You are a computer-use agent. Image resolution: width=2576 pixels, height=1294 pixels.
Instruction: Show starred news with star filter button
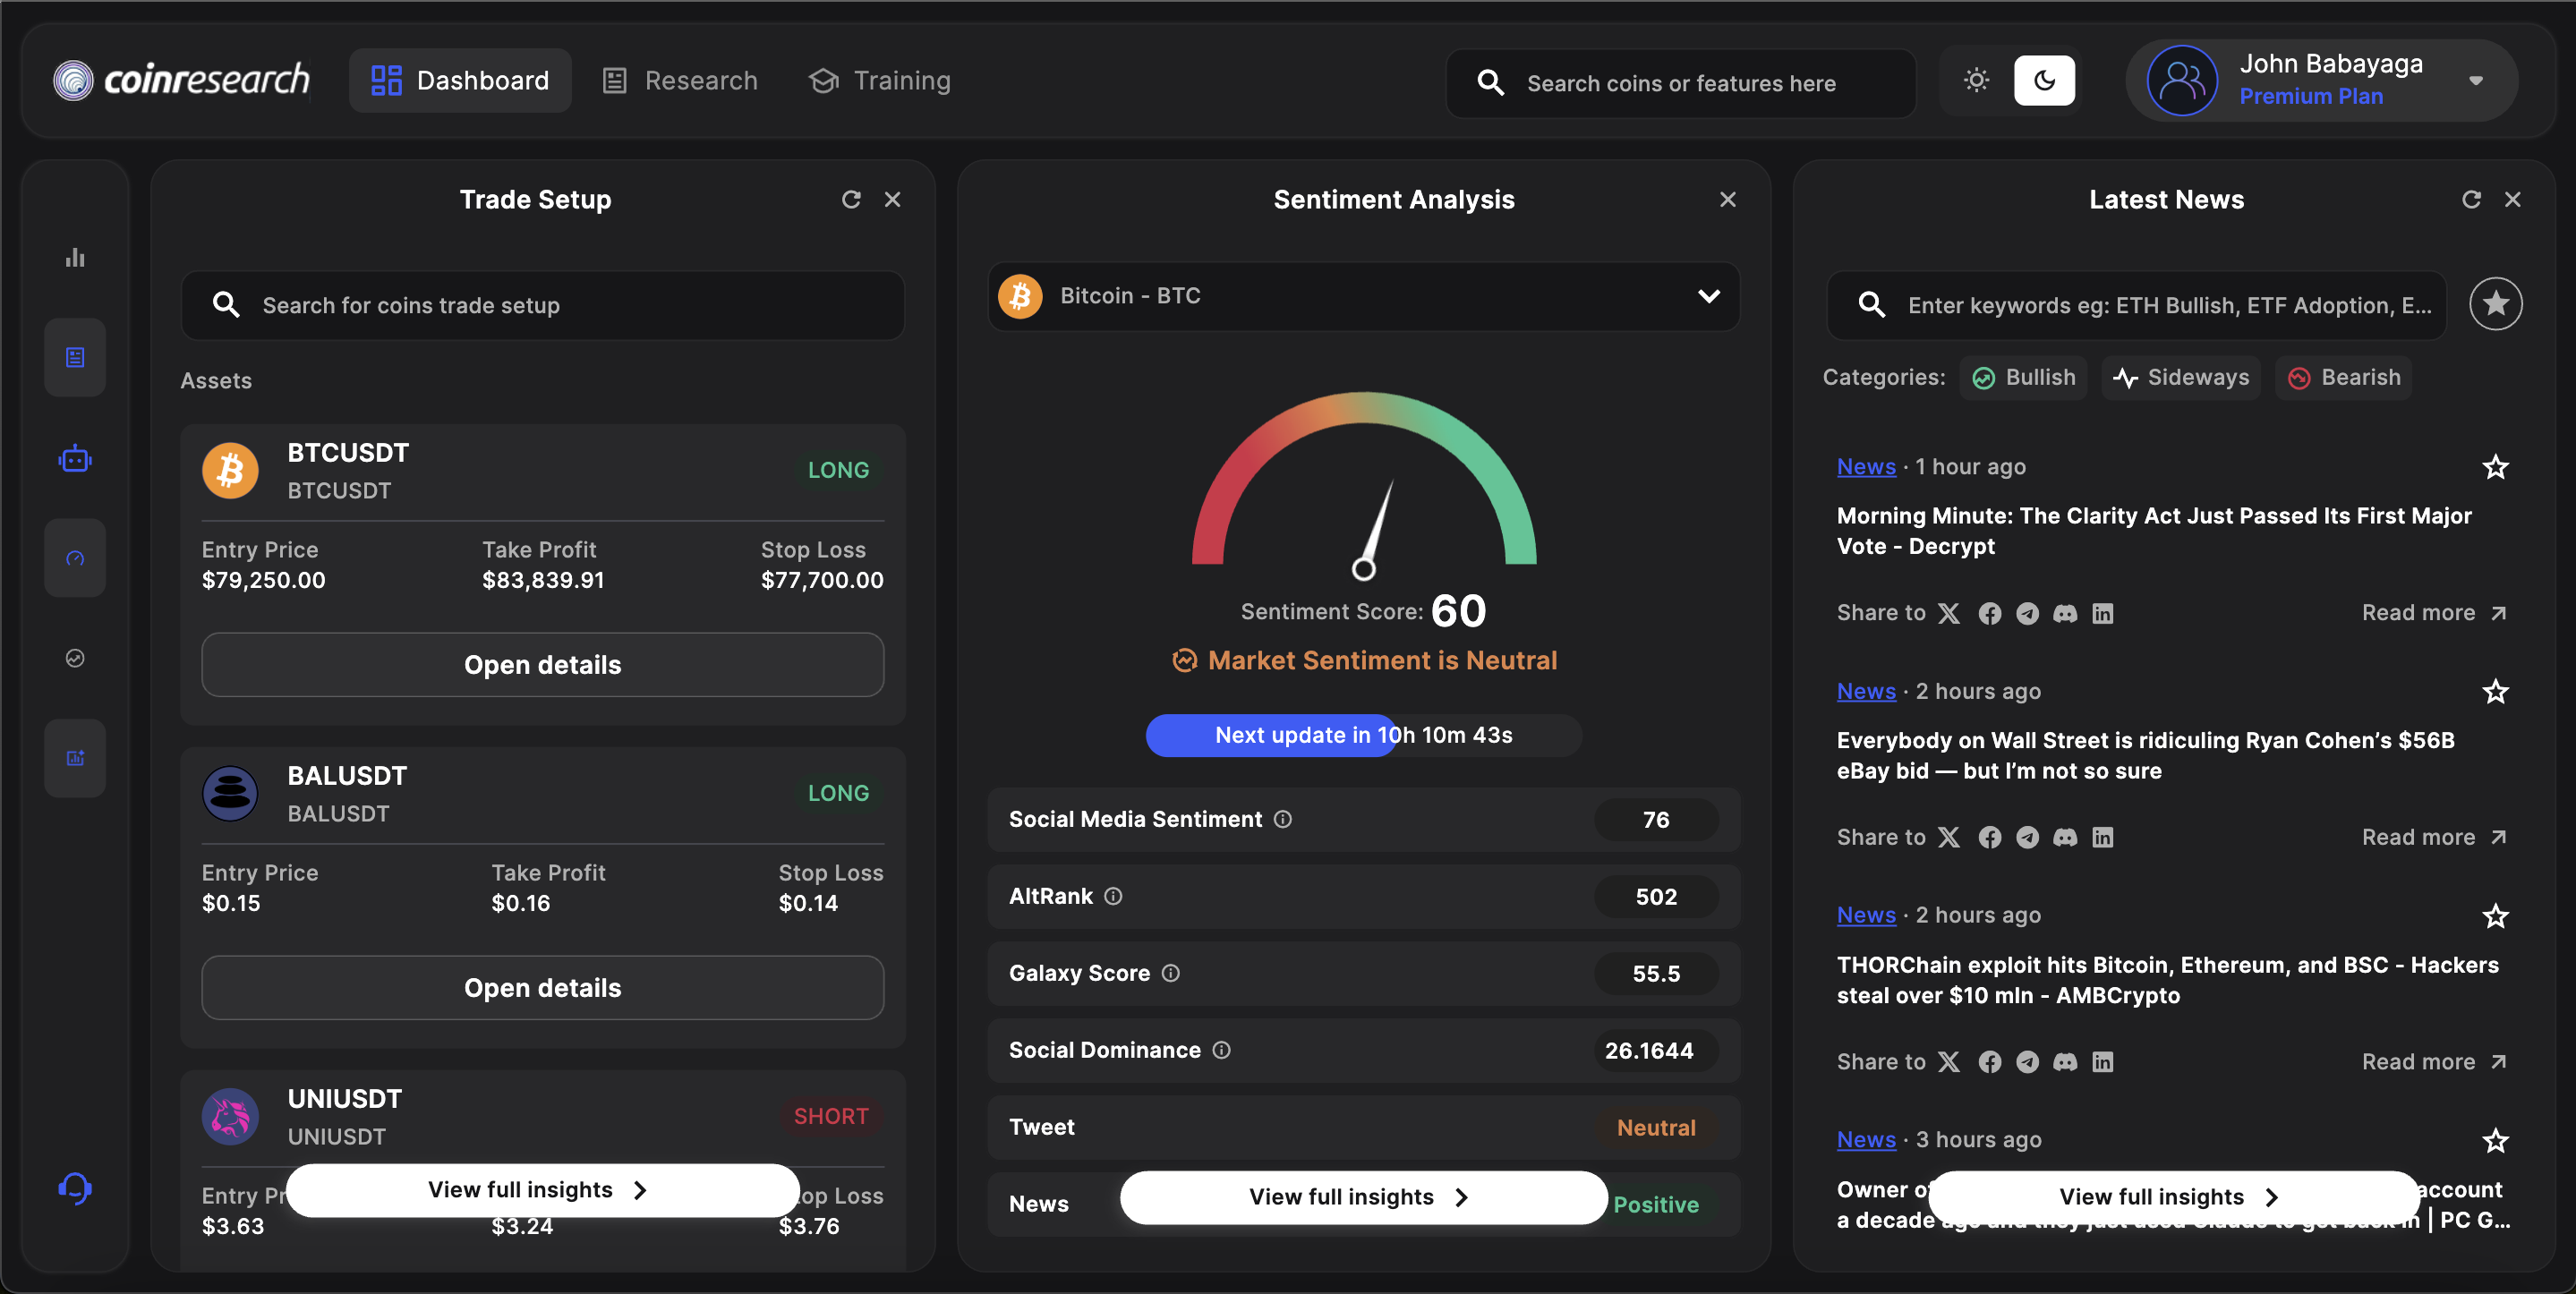click(x=2496, y=304)
